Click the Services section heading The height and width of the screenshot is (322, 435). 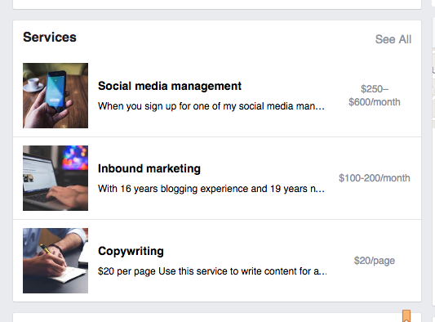[x=50, y=38]
